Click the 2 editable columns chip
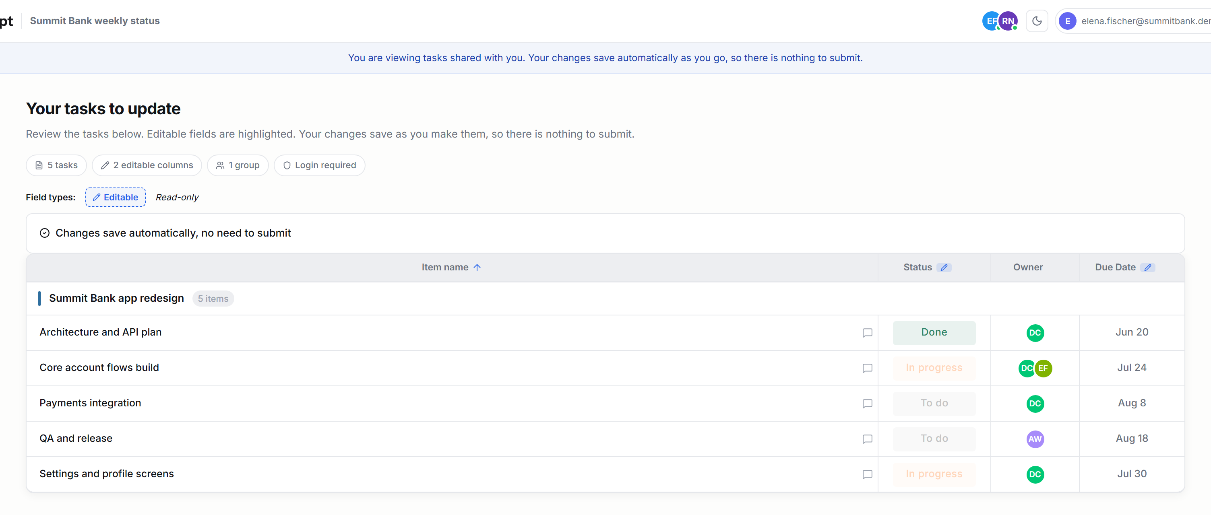 [147, 165]
